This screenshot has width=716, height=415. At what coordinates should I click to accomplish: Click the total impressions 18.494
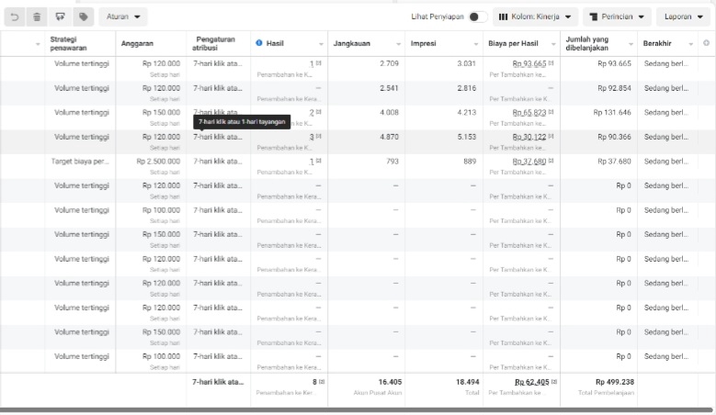tap(468, 382)
